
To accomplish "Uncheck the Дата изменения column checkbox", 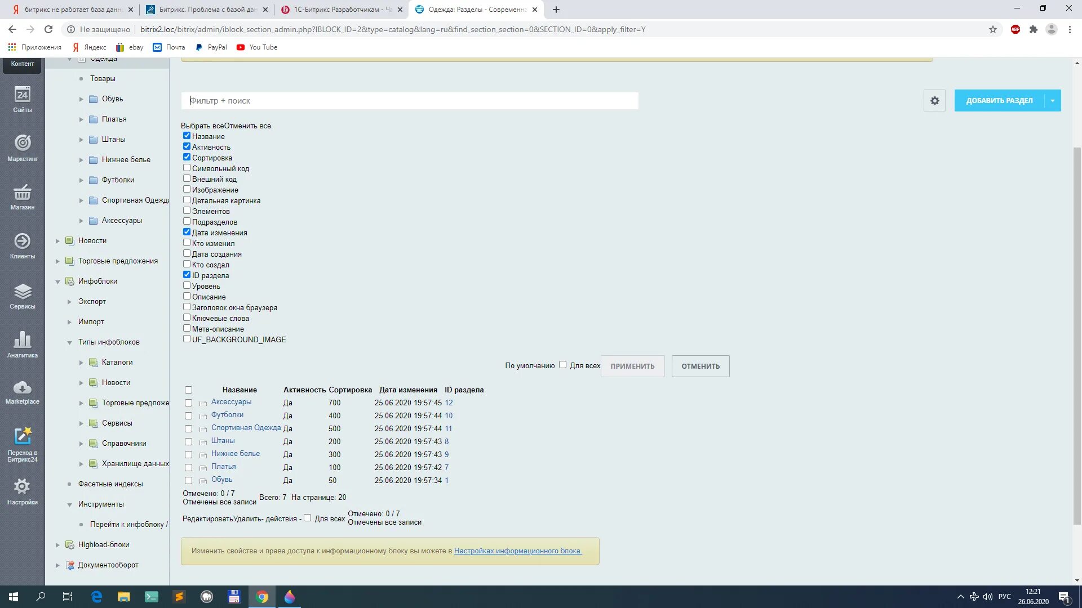I will pyautogui.click(x=187, y=232).
